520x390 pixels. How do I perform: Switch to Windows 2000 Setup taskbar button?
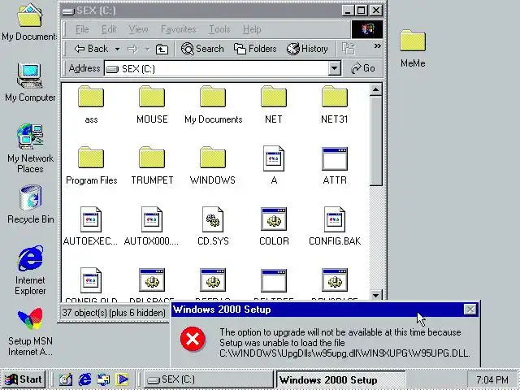point(341,379)
